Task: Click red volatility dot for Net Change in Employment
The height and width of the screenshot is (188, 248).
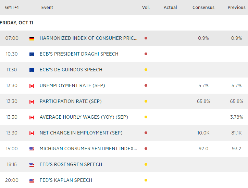Action: (146, 133)
